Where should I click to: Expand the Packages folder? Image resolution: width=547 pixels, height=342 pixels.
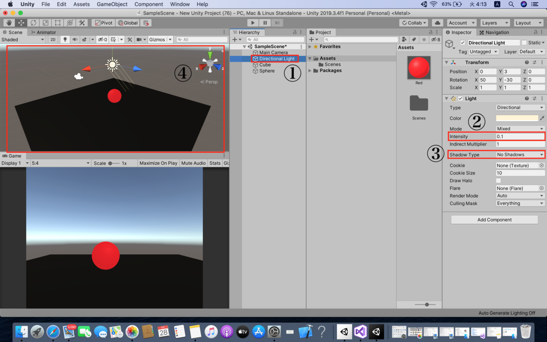click(310, 71)
